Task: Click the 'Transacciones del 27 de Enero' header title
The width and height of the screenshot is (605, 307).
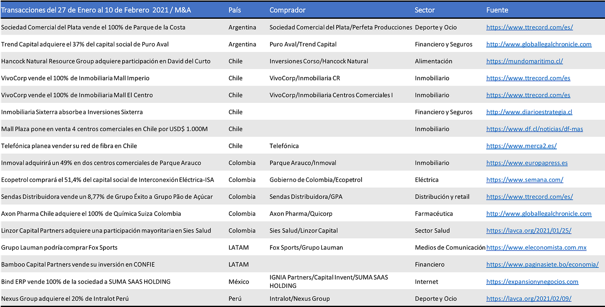Action: coord(96,10)
